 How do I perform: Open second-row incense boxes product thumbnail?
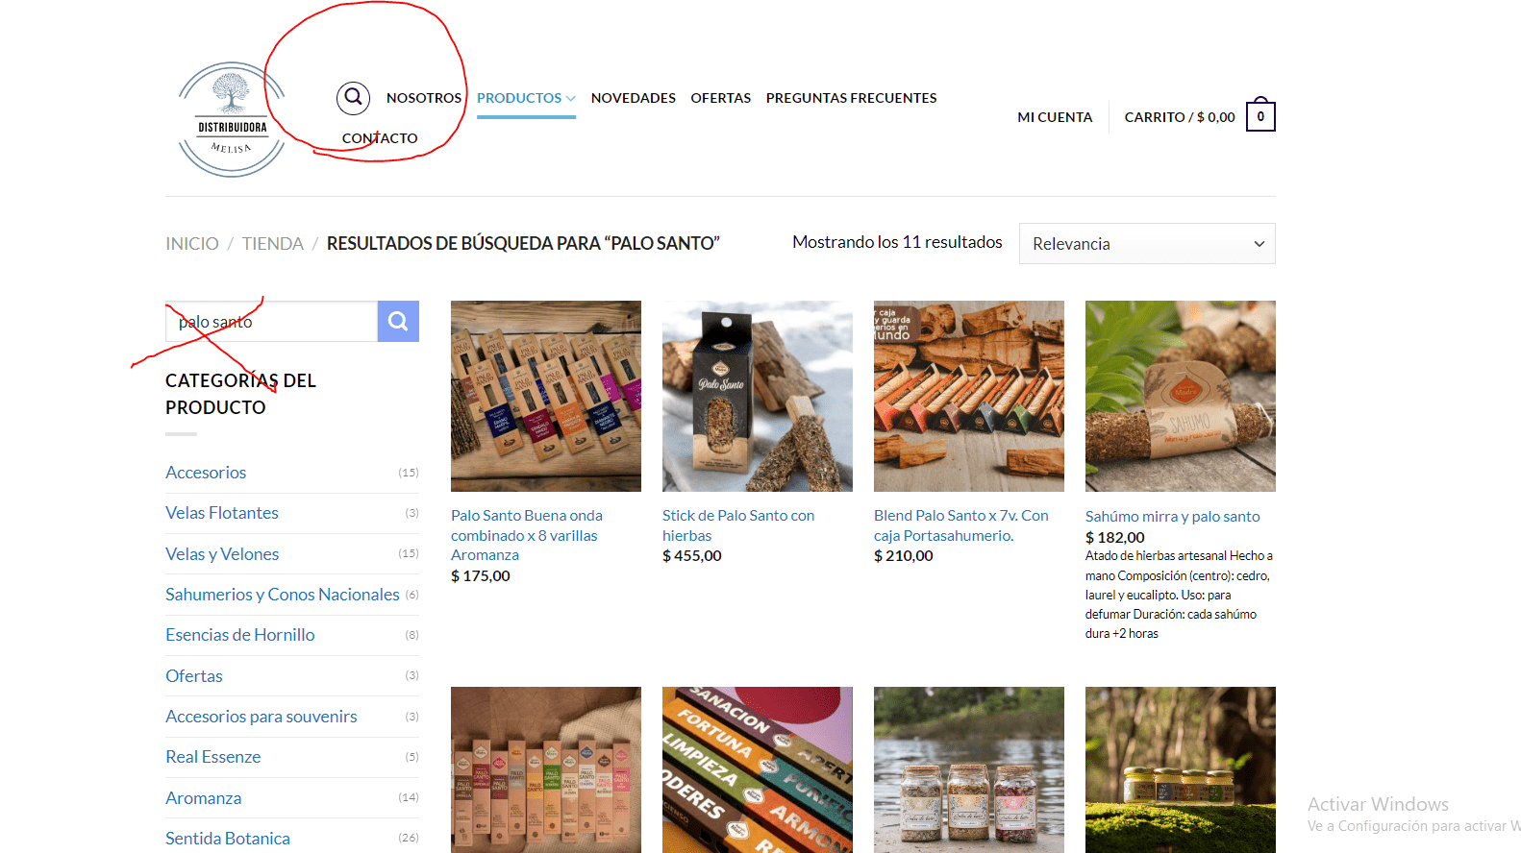click(x=546, y=769)
